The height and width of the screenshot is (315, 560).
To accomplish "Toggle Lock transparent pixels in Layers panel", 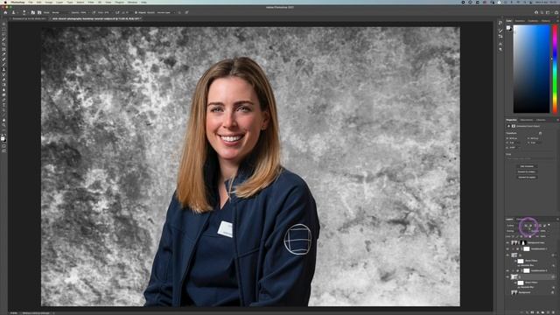I will coord(514,236).
